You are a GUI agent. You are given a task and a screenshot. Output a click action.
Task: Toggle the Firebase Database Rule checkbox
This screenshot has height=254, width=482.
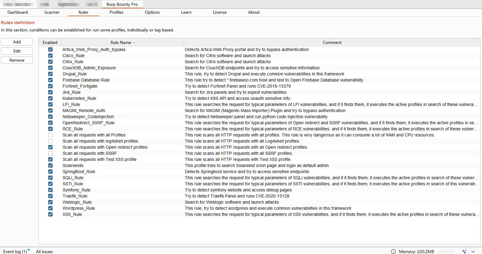(50, 80)
